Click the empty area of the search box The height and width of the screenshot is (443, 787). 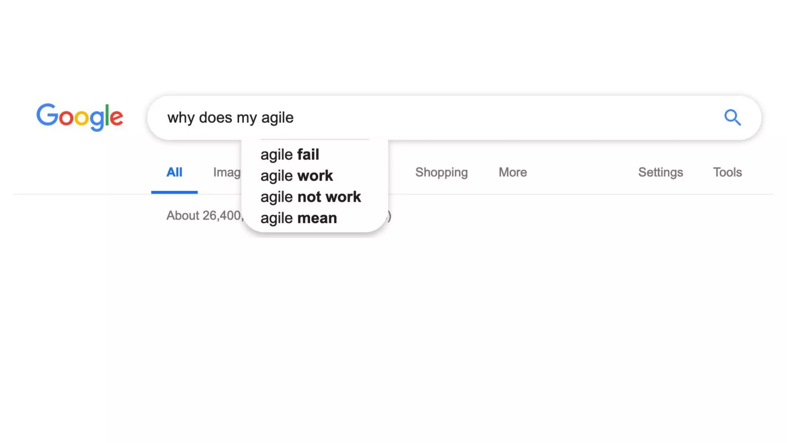pos(500,118)
